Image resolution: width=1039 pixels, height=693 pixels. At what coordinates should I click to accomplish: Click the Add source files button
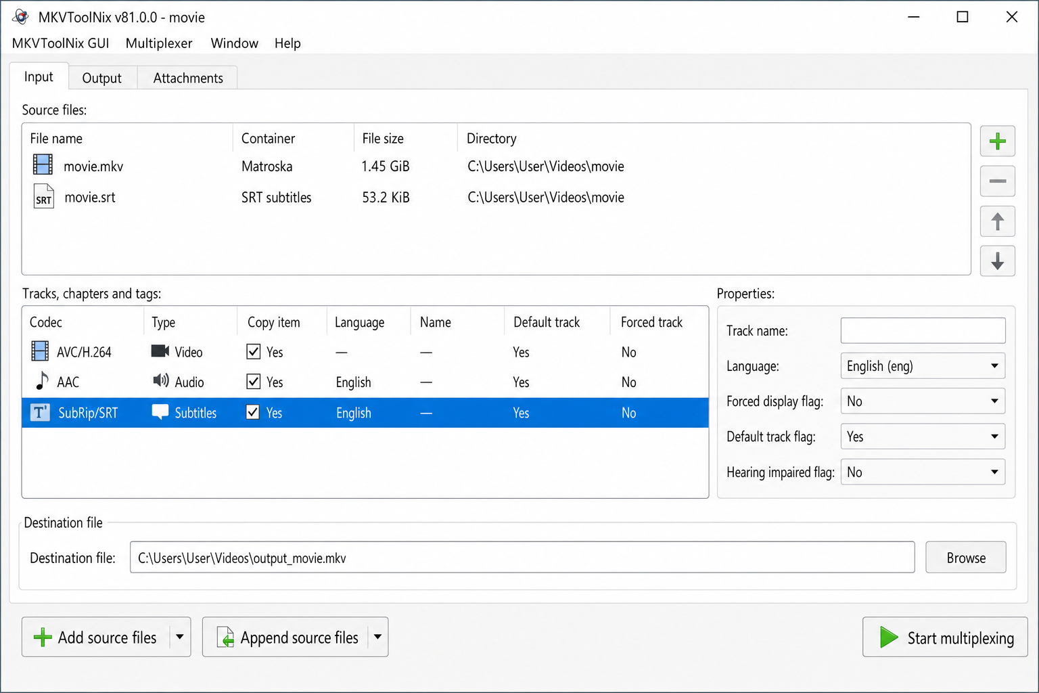96,637
